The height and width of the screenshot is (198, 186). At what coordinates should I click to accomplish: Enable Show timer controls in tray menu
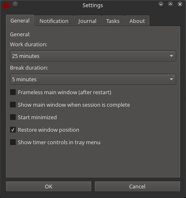(x=13, y=142)
